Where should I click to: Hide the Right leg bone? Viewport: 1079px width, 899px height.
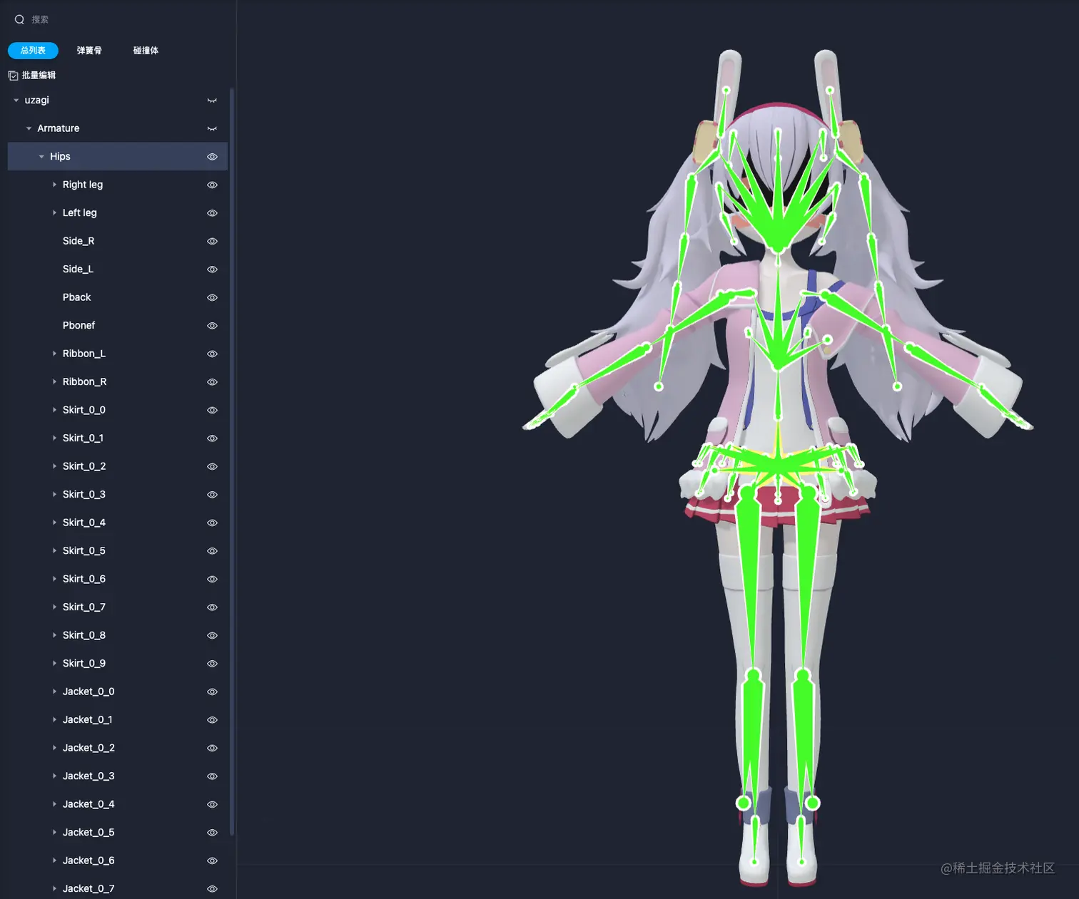(212, 185)
